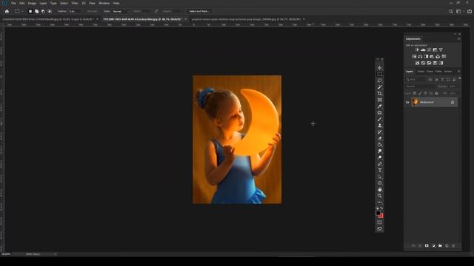Select the History Brush tool
Screen dimensions: 474x266
click(x=380, y=132)
